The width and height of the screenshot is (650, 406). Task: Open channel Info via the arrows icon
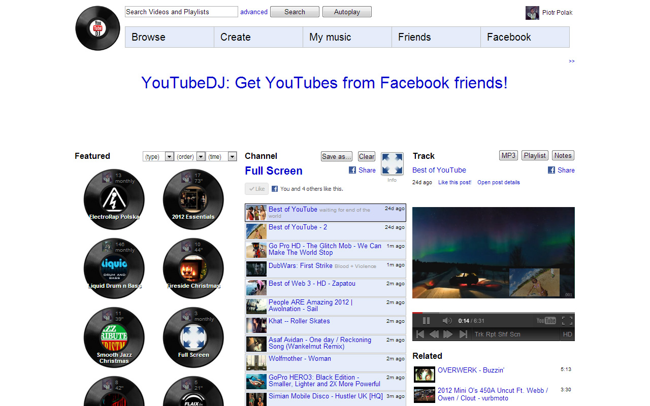point(392,163)
